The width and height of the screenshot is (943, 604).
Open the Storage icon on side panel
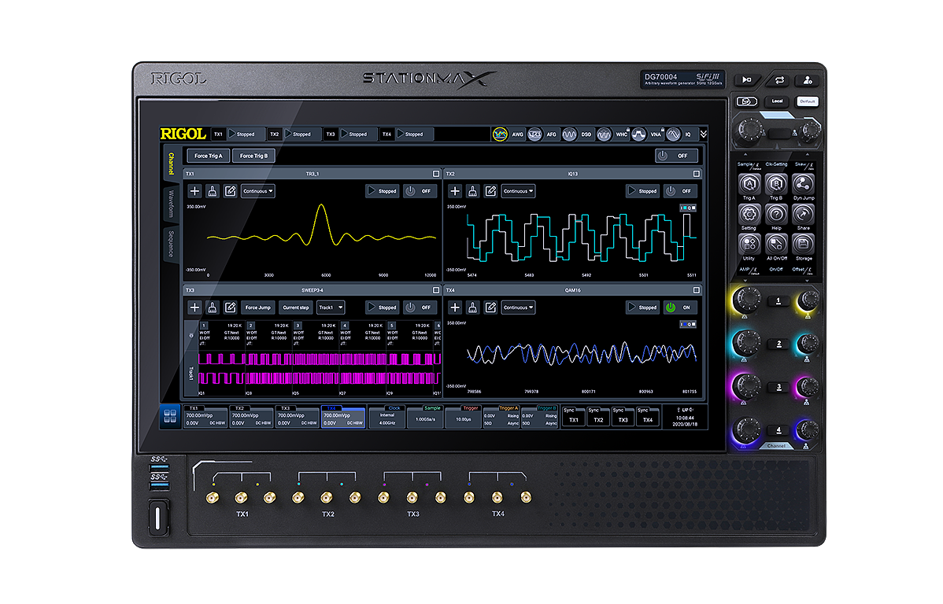(x=803, y=244)
